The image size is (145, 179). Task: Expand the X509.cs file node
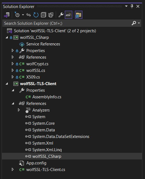pos(13,77)
